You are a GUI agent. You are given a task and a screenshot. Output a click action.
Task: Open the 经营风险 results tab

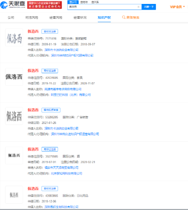(x=56, y=17)
